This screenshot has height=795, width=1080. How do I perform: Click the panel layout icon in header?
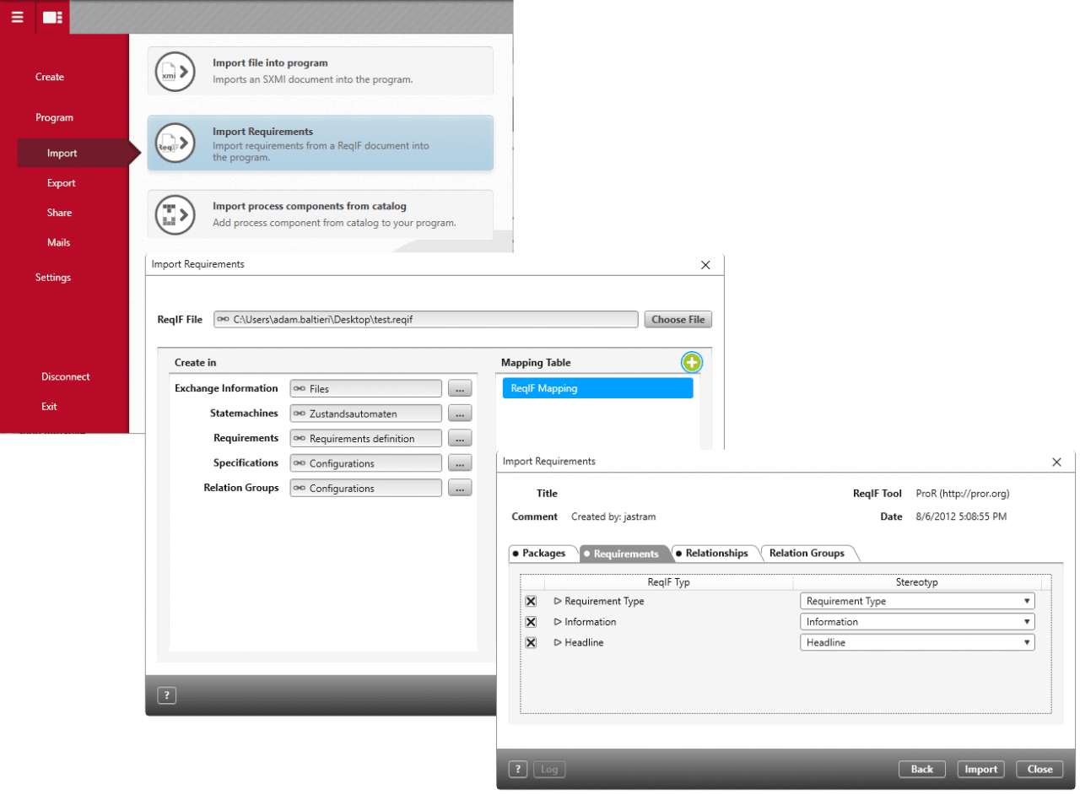(x=52, y=17)
